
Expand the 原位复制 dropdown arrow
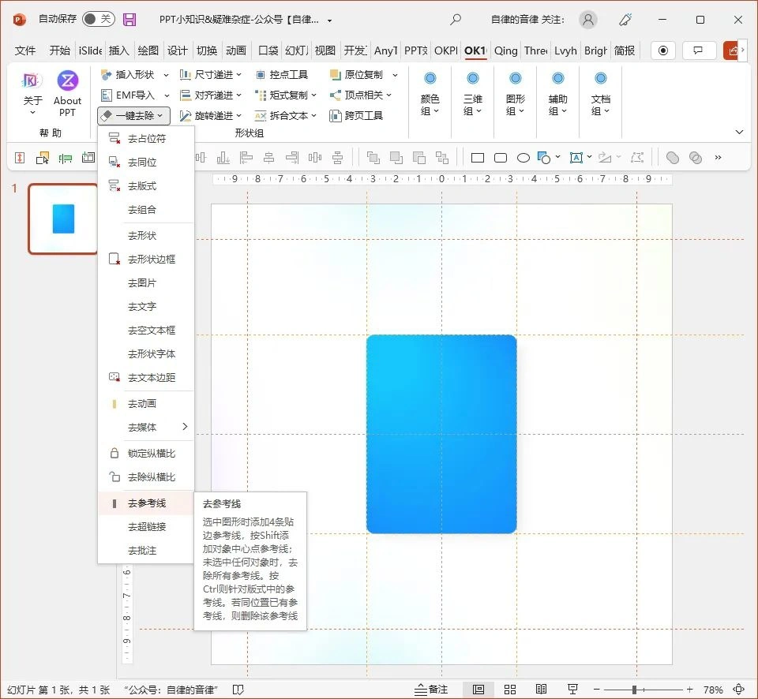coord(394,74)
